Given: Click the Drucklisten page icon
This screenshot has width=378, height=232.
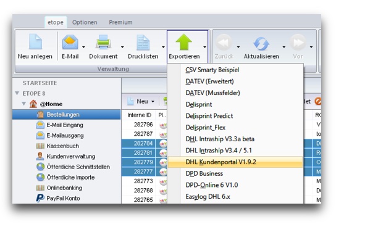Looking at the screenshot, I should (143, 43).
